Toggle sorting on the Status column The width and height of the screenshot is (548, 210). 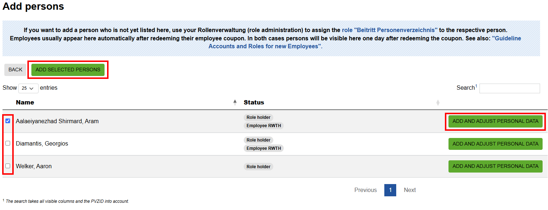[x=254, y=102]
